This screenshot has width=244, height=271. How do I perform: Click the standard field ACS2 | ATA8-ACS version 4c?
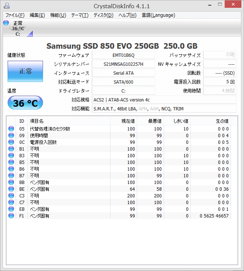coord(164,100)
